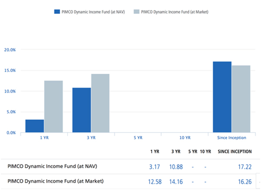Toggle 'PIMCO Dynamic Income Fund (at Market)' legend label
The image size is (261, 190).
point(175,12)
